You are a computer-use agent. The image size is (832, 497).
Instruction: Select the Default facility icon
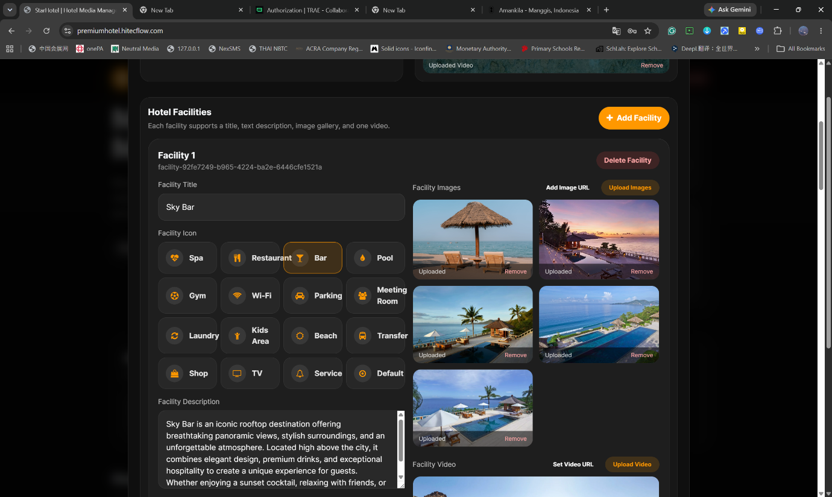375,373
